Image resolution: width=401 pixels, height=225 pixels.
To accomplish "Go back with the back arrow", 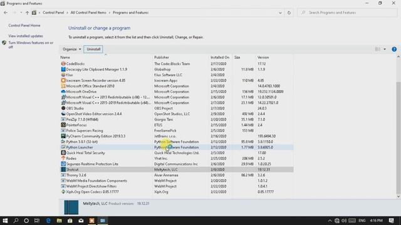I will 6,12.
